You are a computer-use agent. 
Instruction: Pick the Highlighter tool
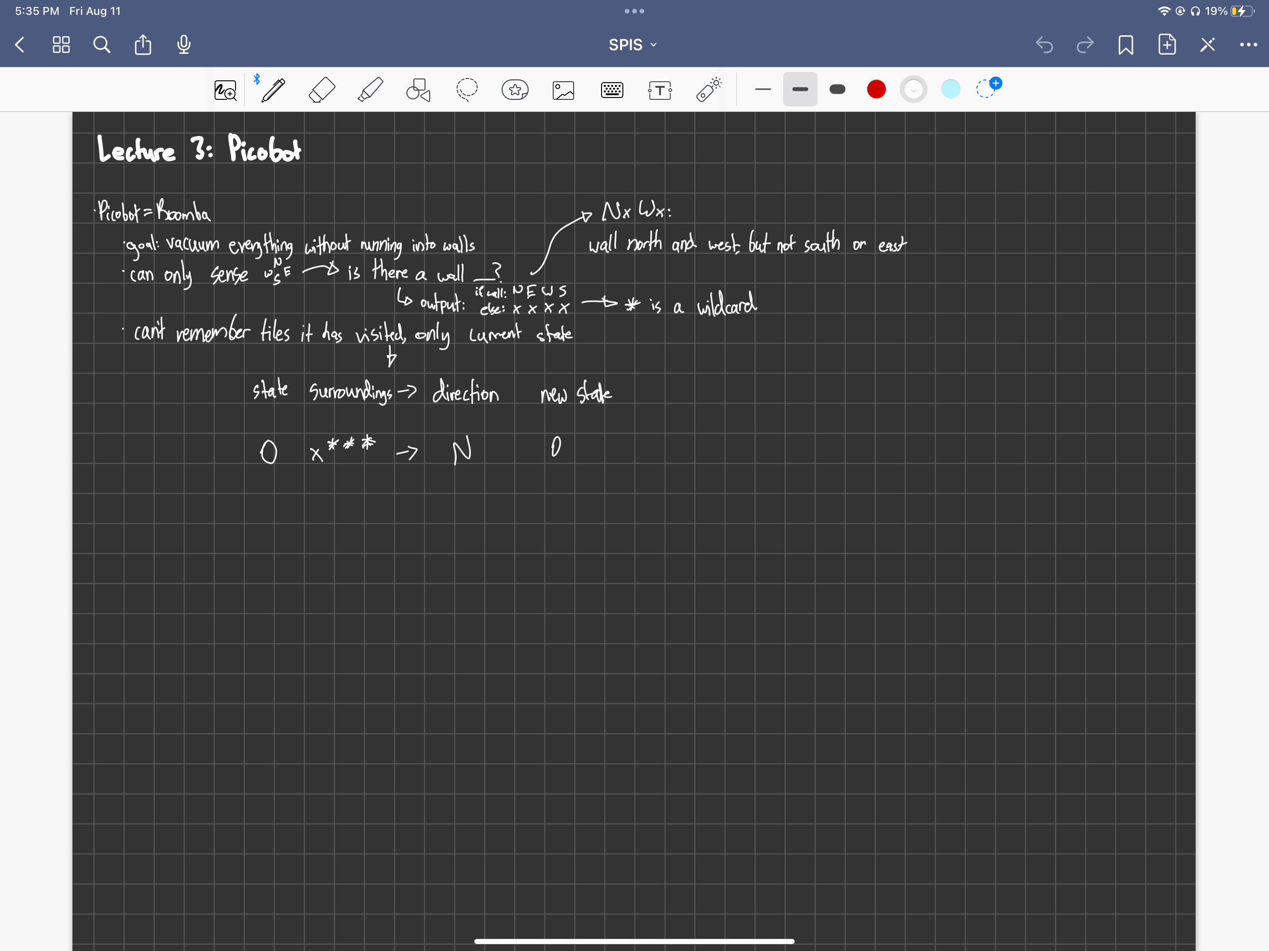(x=370, y=90)
